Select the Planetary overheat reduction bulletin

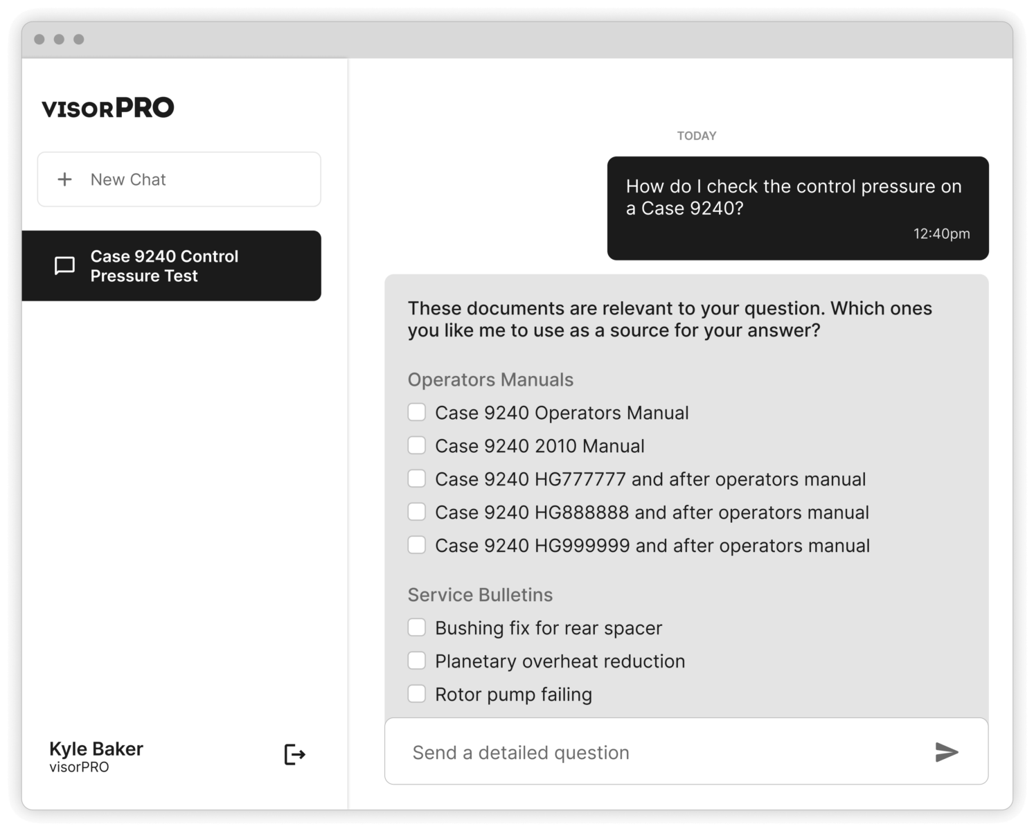pyautogui.click(x=417, y=660)
